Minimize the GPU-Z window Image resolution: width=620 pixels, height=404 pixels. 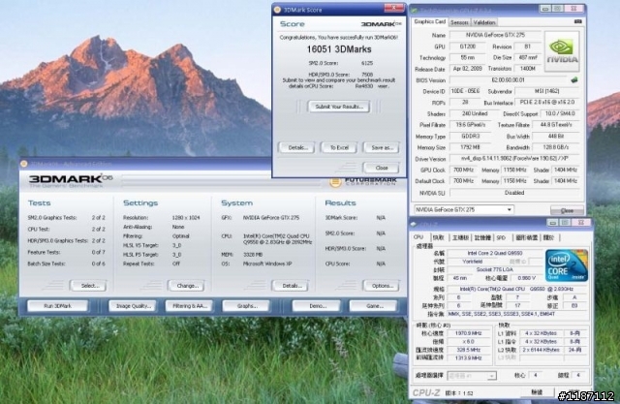coord(545,9)
